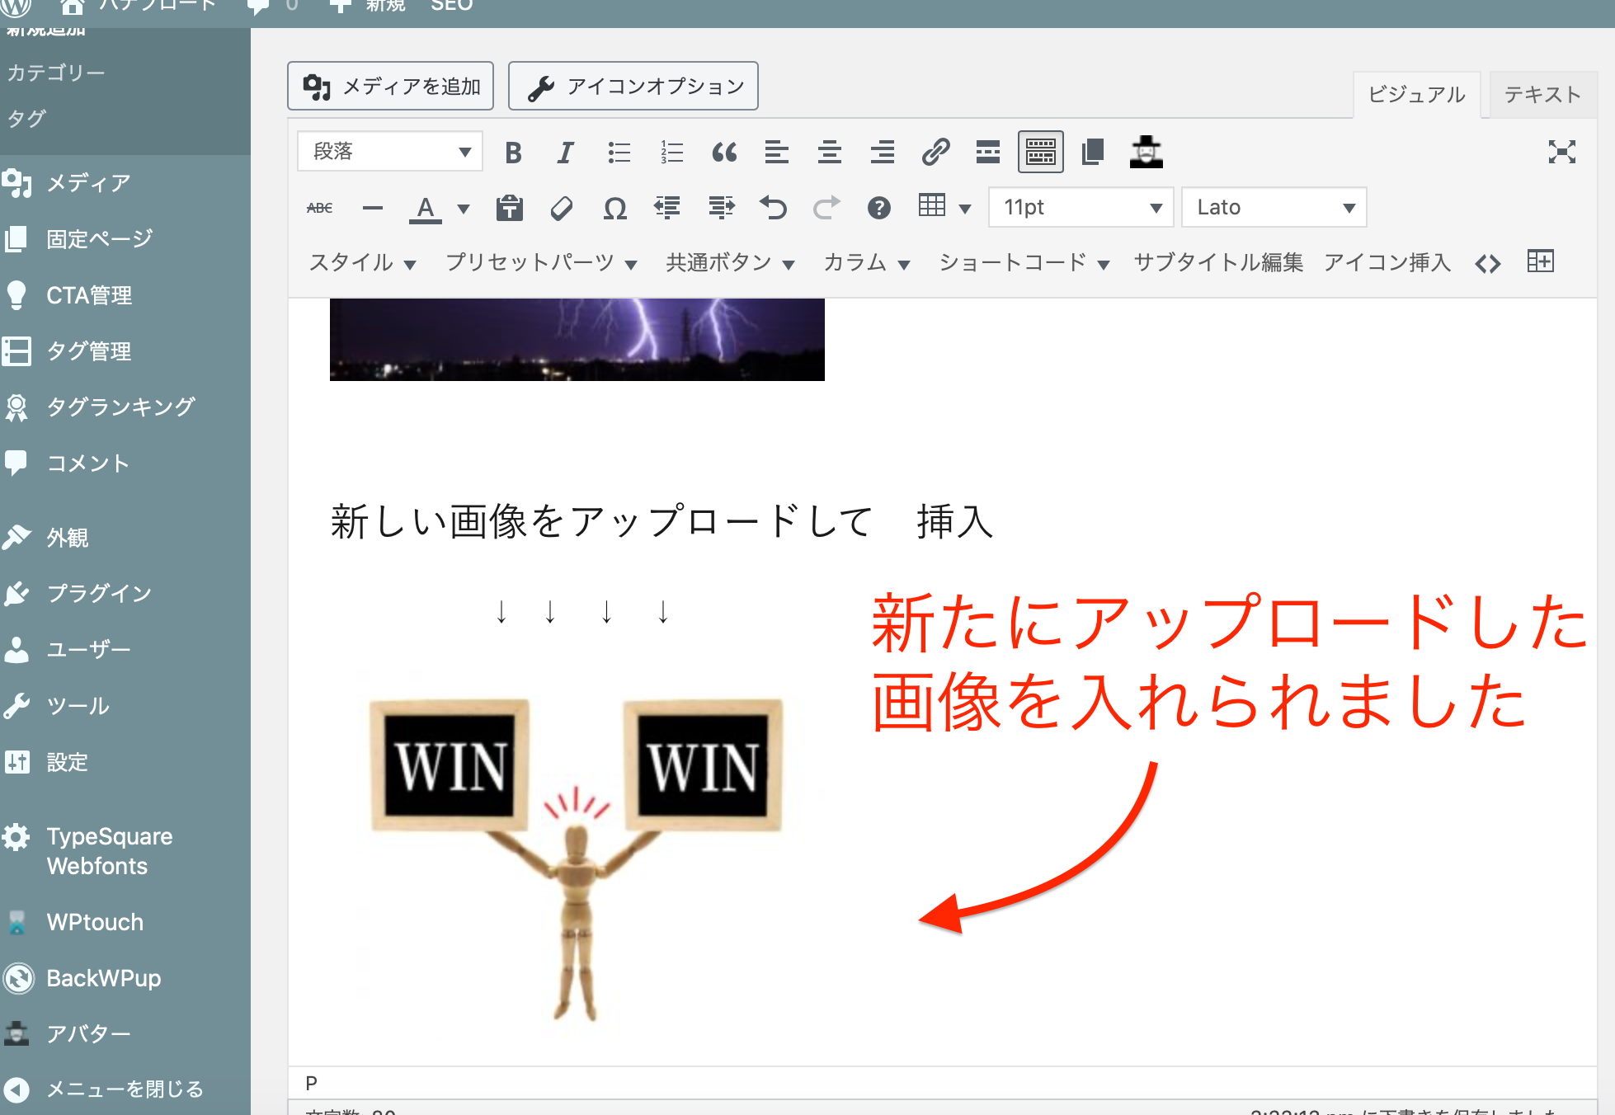
Task: Insert the Read More tag
Action: point(987,153)
